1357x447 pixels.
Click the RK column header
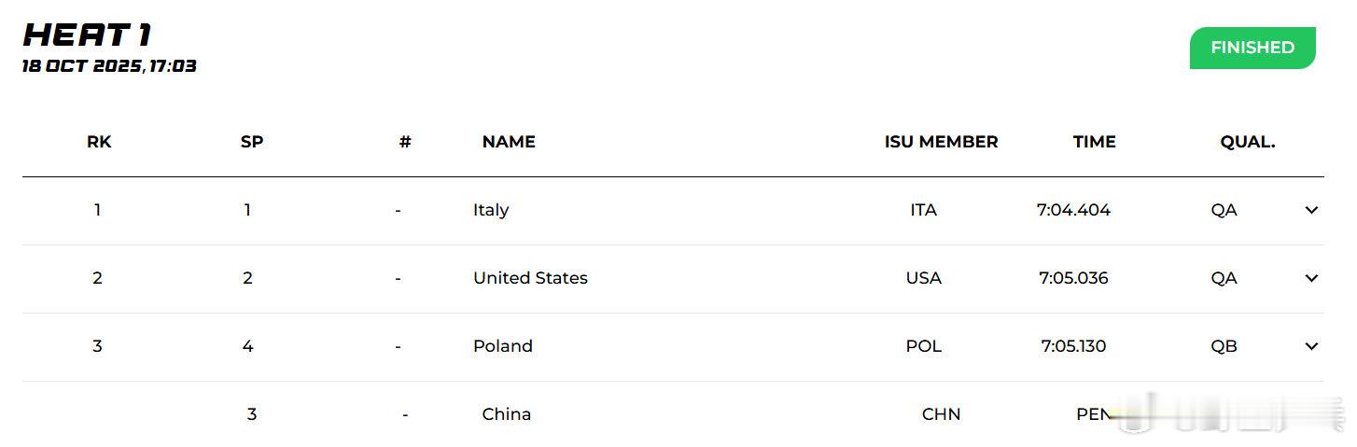[99, 142]
